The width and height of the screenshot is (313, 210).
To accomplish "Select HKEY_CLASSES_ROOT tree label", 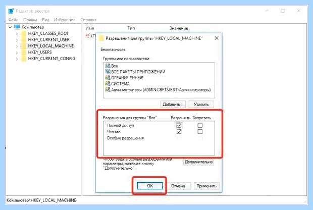I will coord(48,33).
